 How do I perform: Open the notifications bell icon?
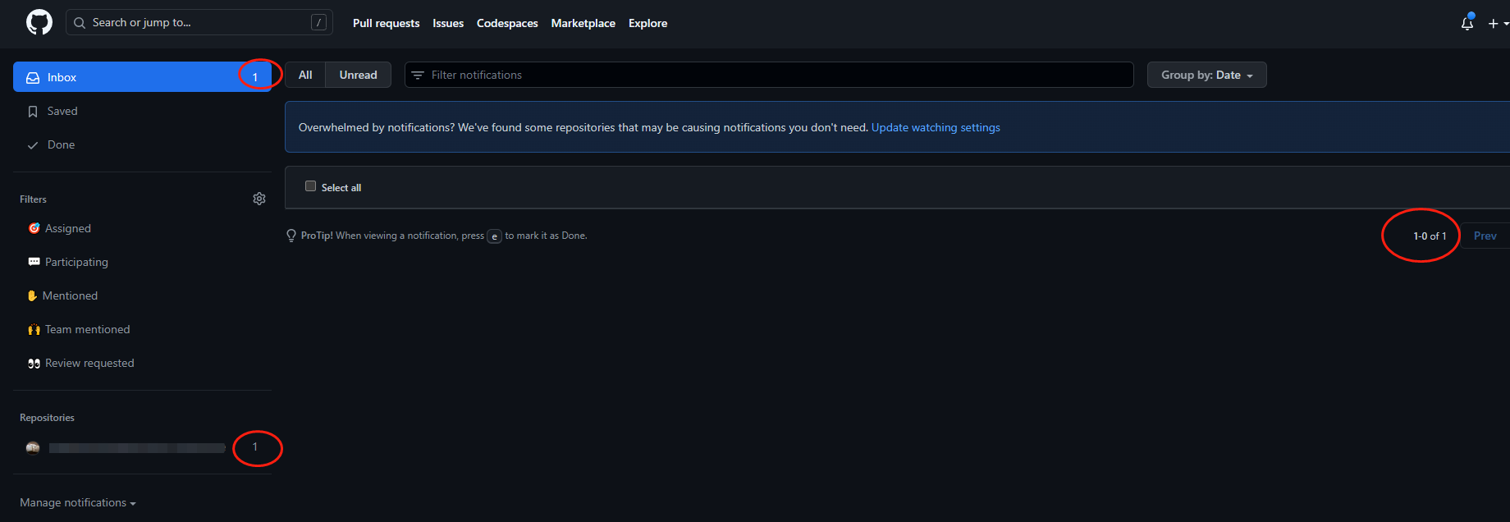[x=1467, y=23]
